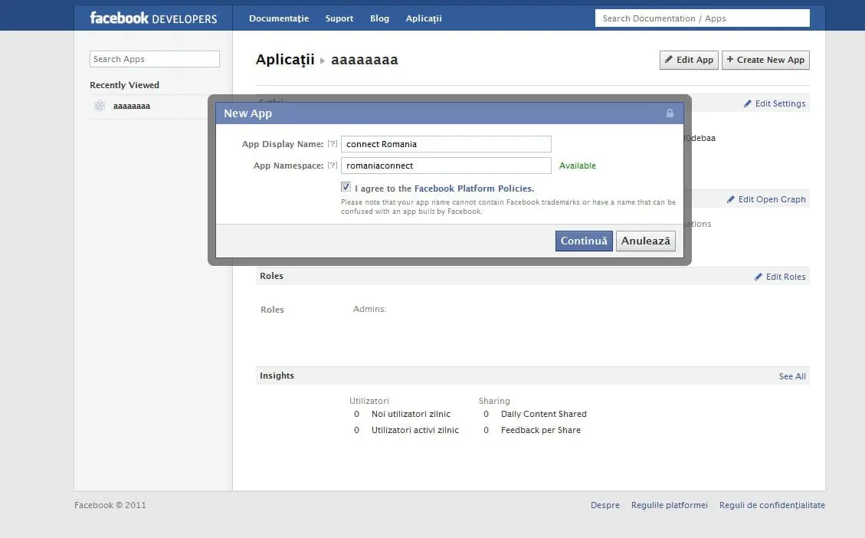Click the Daily Content Shared label
The height and width of the screenshot is (538, 865).
coord(543,414)
